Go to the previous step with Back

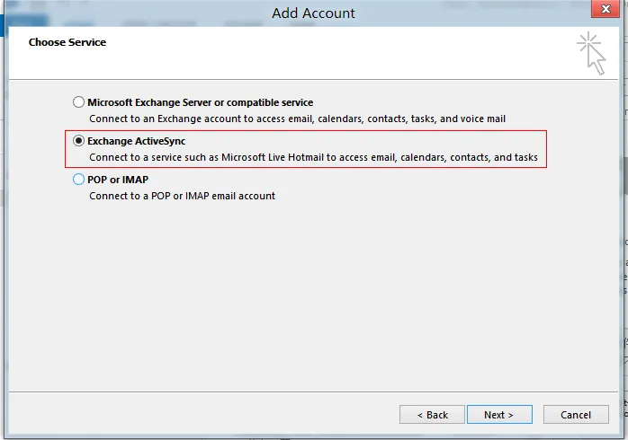pyautogui.click(x=432, y=415)
